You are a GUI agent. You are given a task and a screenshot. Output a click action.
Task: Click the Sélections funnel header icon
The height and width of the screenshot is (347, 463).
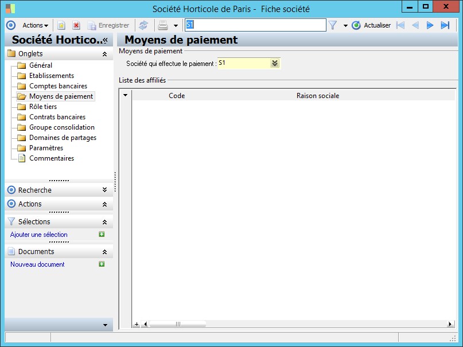tap(11, 221)
